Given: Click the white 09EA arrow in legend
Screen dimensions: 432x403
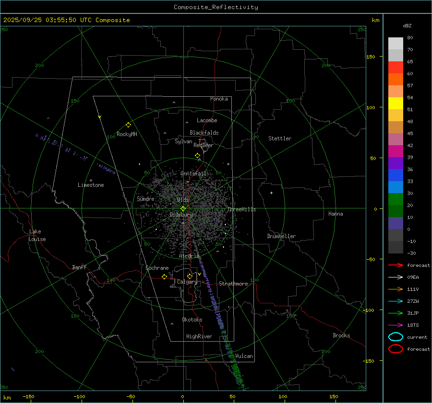Looking at the screenshot, I should [x=396, y=277].
